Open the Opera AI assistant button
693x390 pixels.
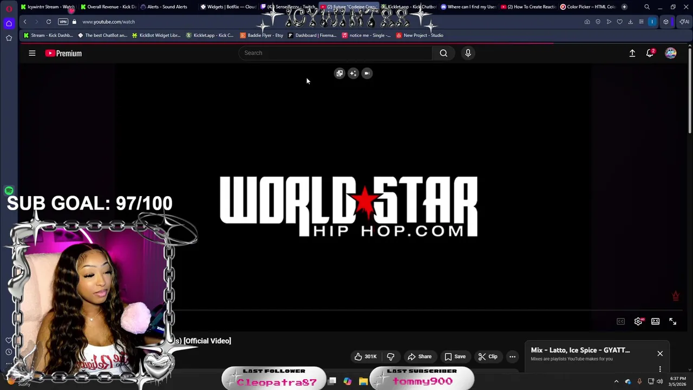(684, 22)
